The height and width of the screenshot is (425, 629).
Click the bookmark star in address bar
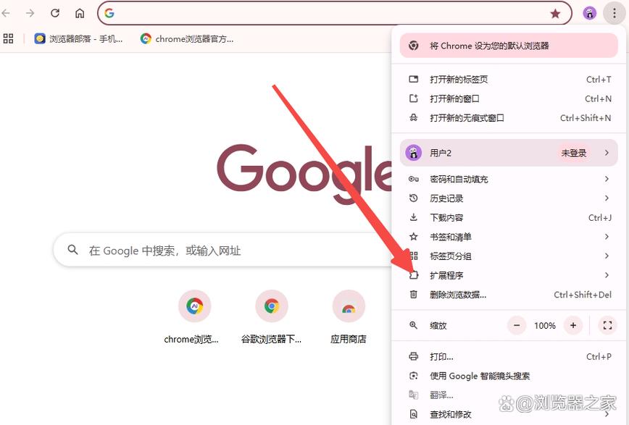(x=555, y=14)
